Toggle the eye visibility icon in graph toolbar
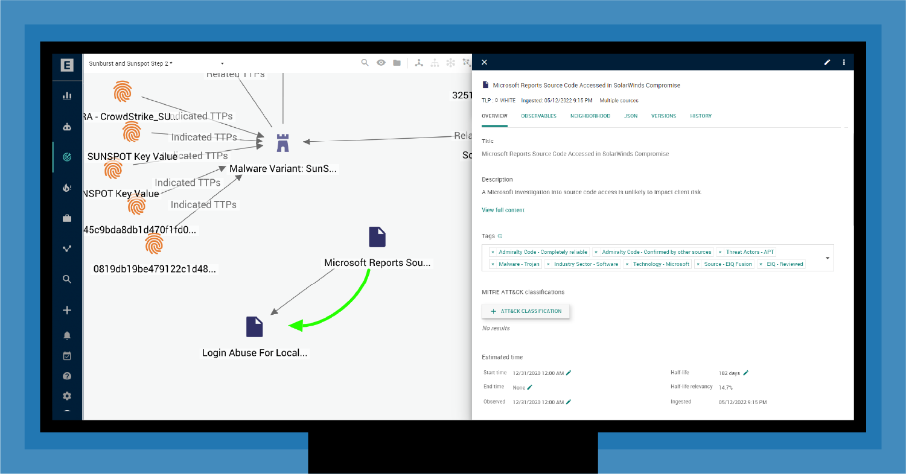Screen dimensions: 906x474 (381, 63)
